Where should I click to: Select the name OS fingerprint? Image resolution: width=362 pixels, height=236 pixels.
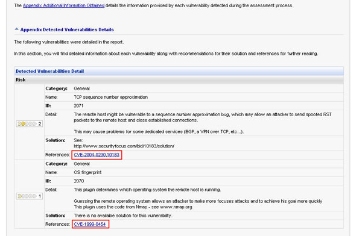pos(87,172)
